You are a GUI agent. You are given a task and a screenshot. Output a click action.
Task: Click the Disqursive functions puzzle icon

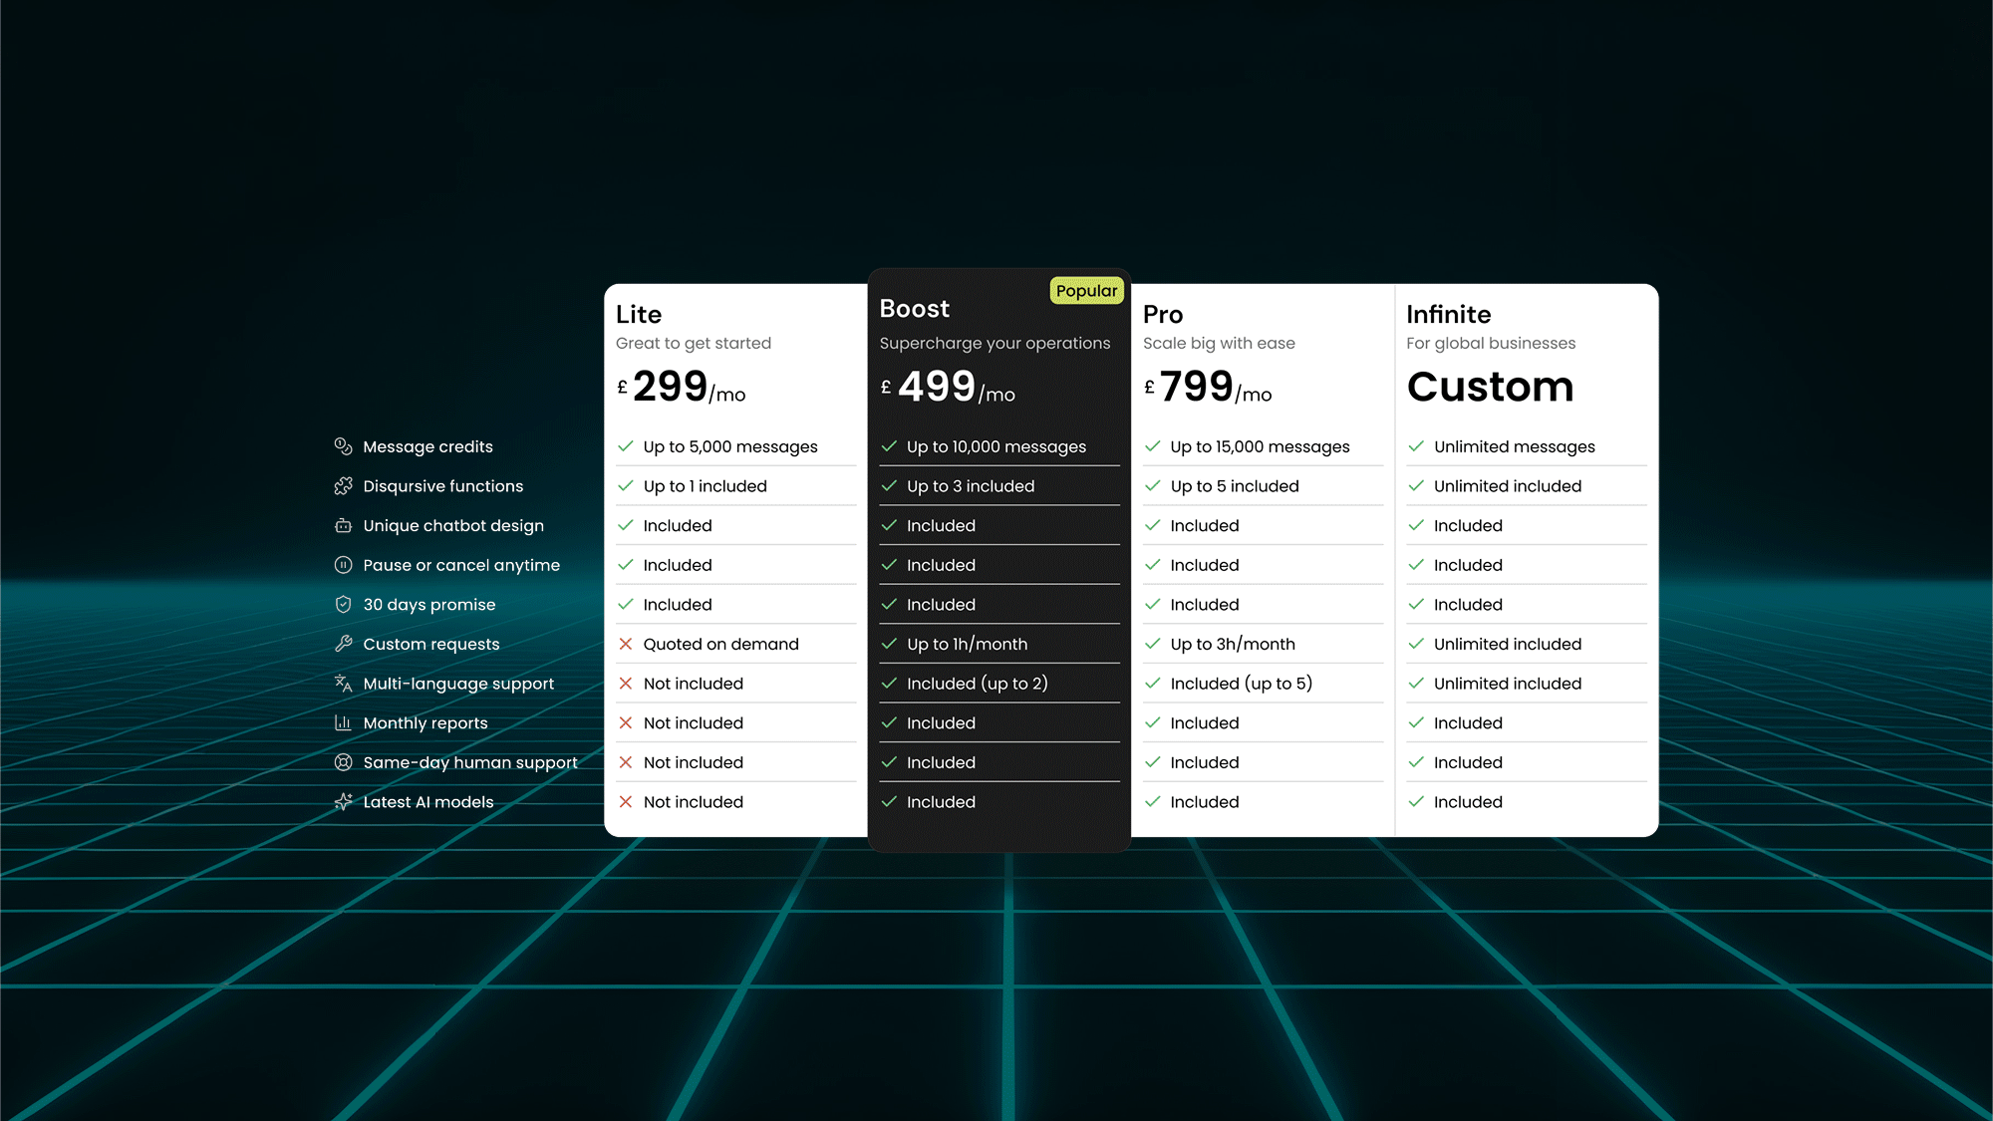coord(343,486)
